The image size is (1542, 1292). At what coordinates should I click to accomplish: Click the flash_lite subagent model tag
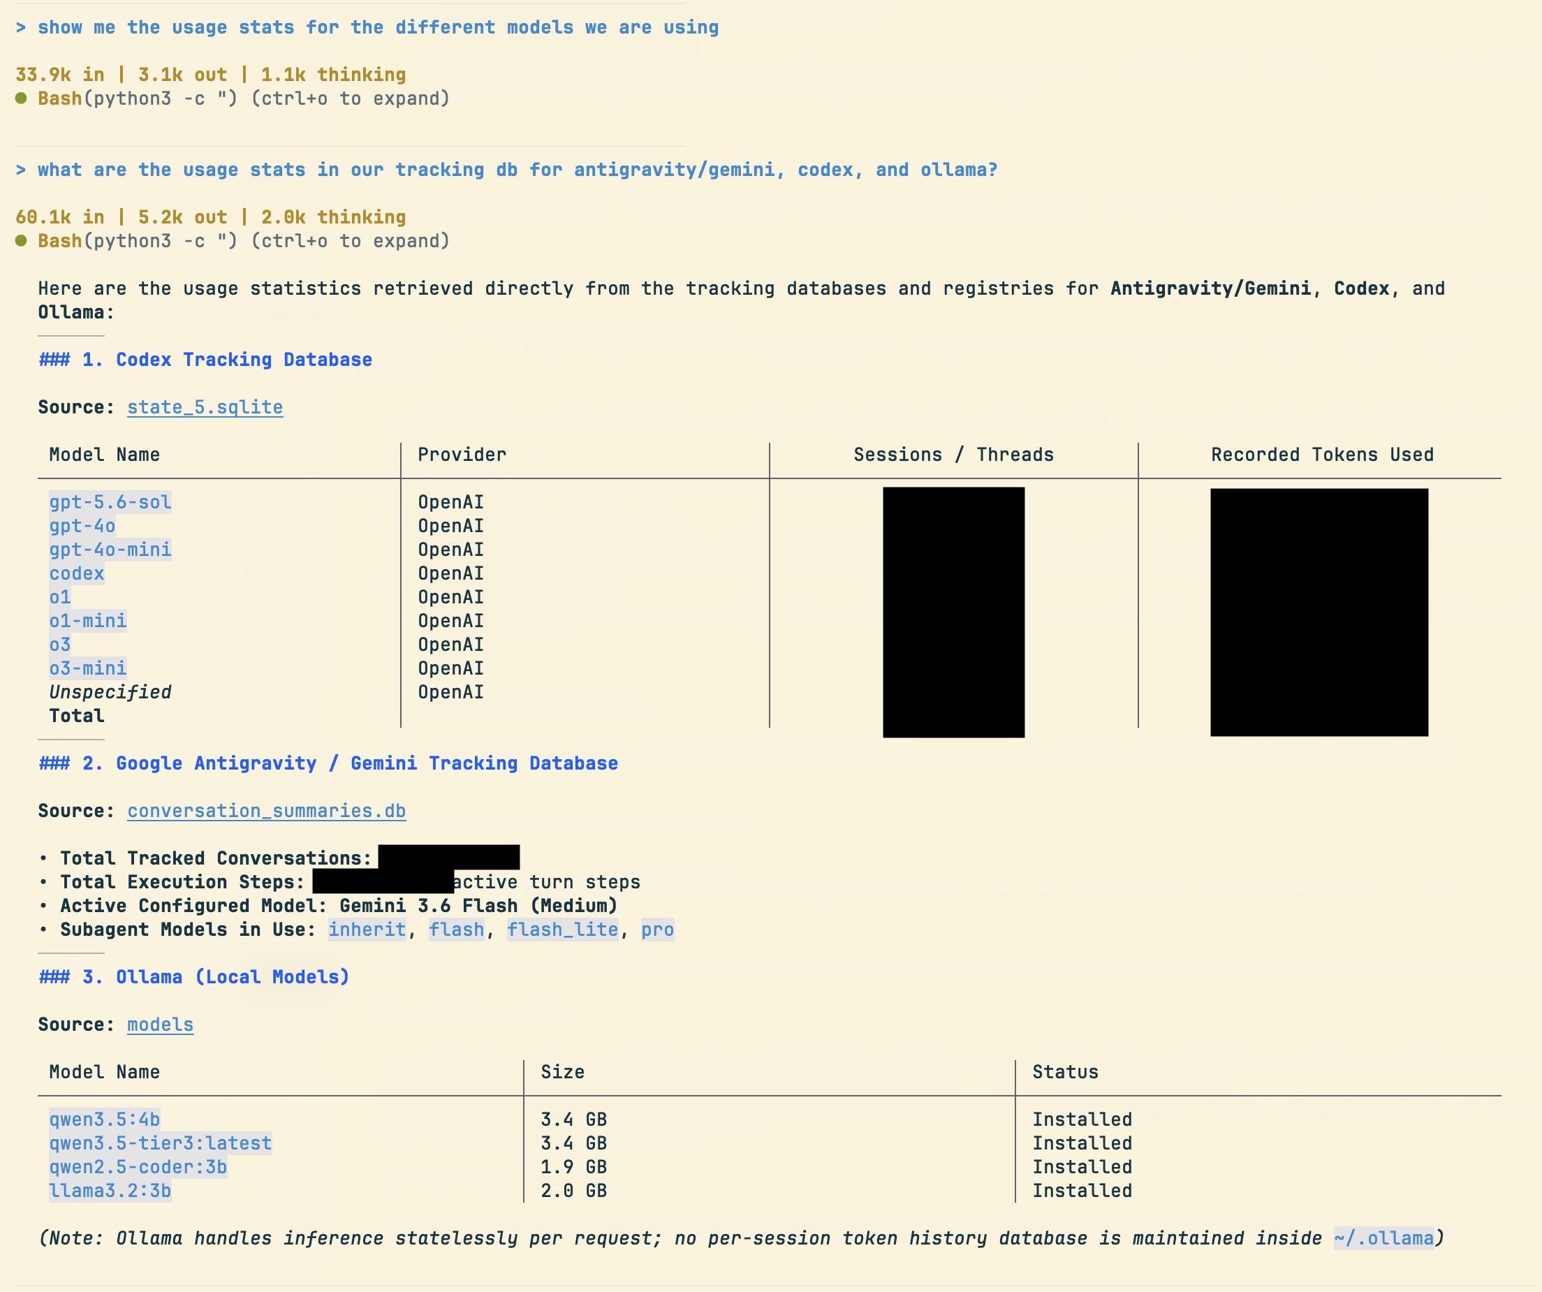pyautogui.click(x=563, y=930)
